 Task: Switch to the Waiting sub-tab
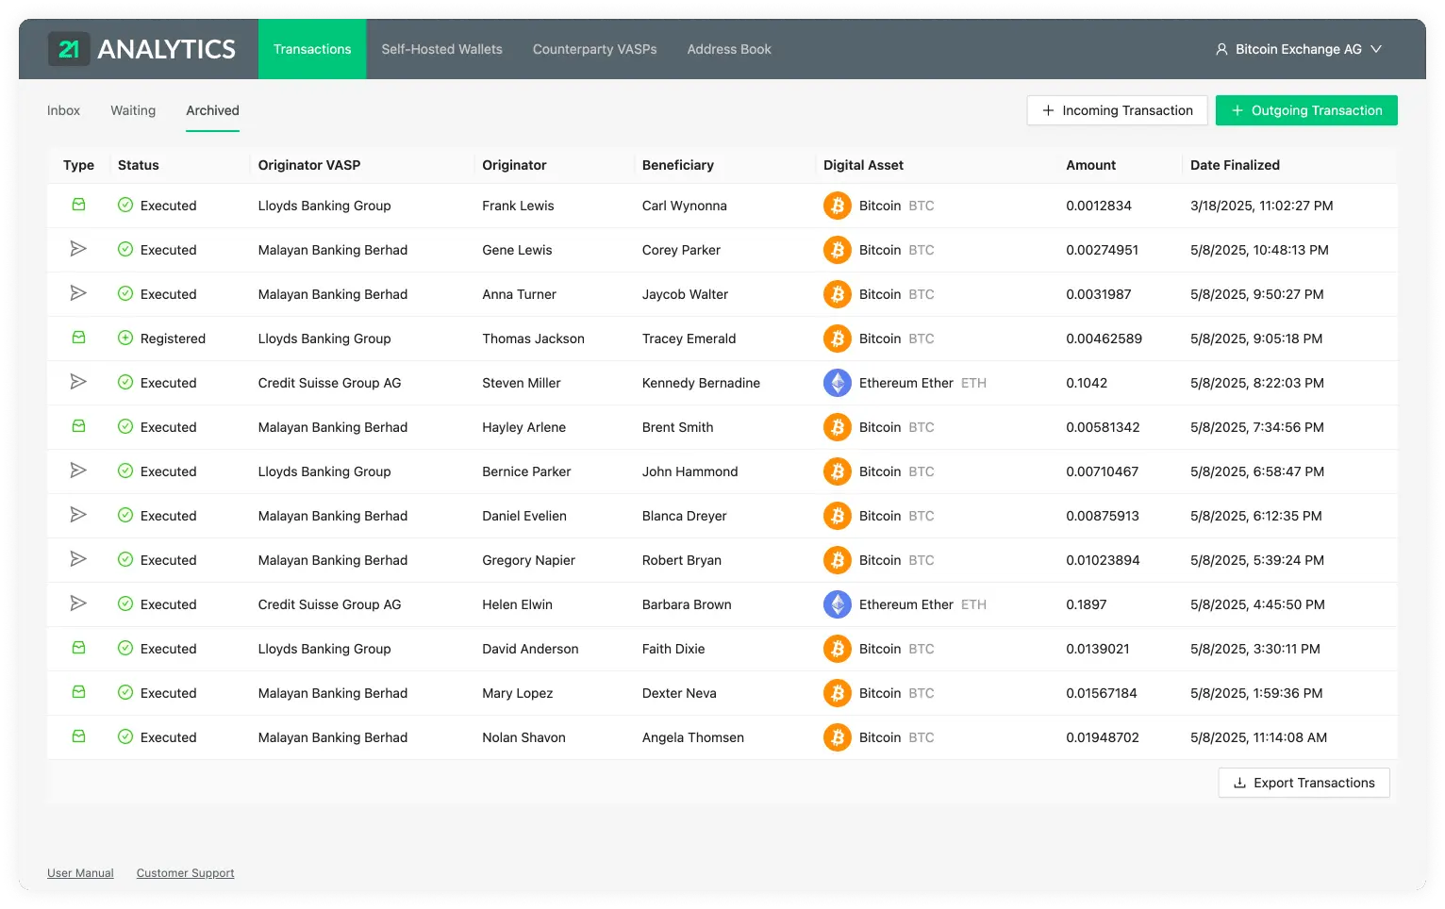click(x=133, y=110)
